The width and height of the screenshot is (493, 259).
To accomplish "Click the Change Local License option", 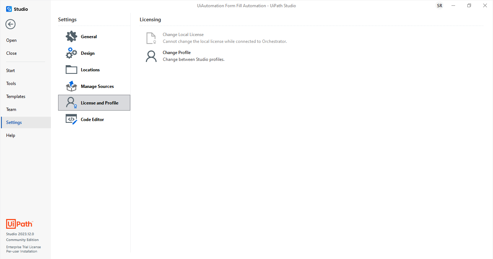I will pos(183,35).
